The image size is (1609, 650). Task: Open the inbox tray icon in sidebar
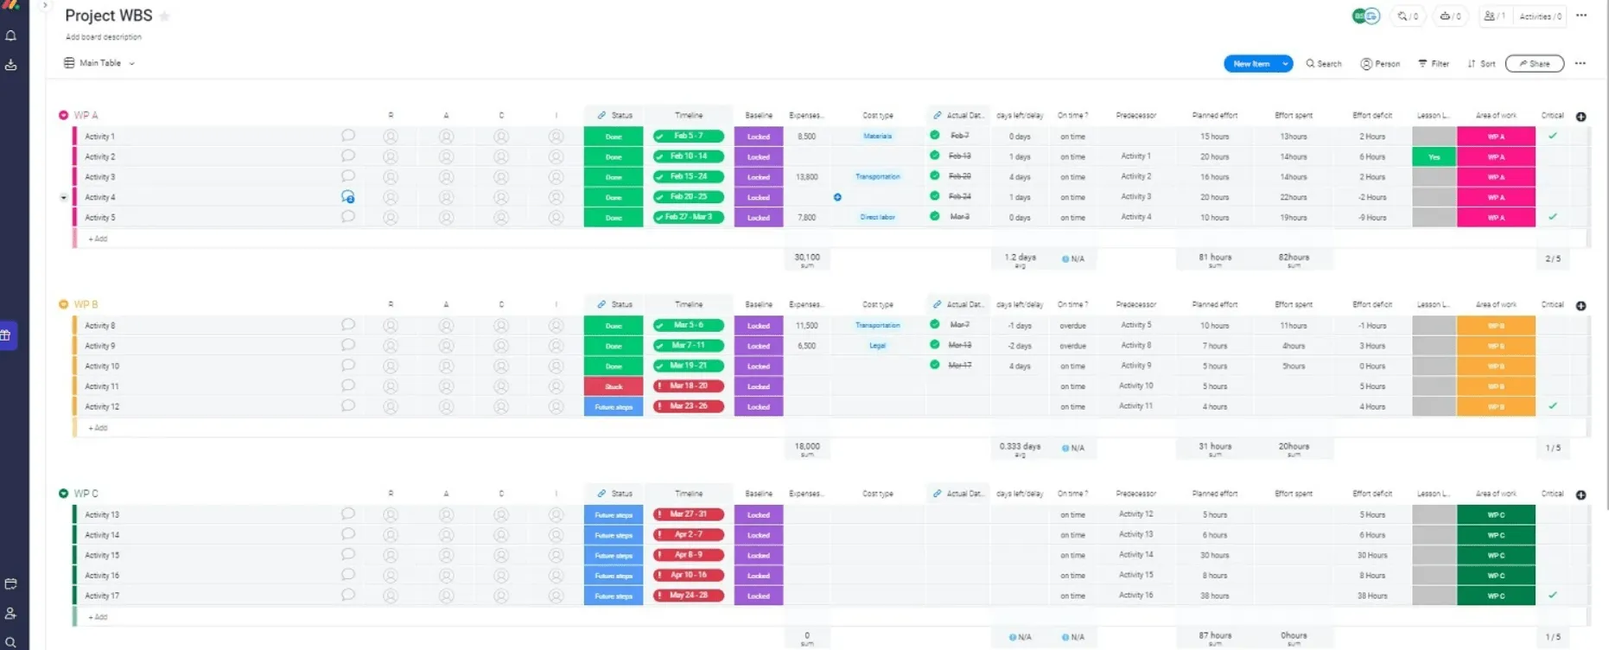tap(11, 65)
